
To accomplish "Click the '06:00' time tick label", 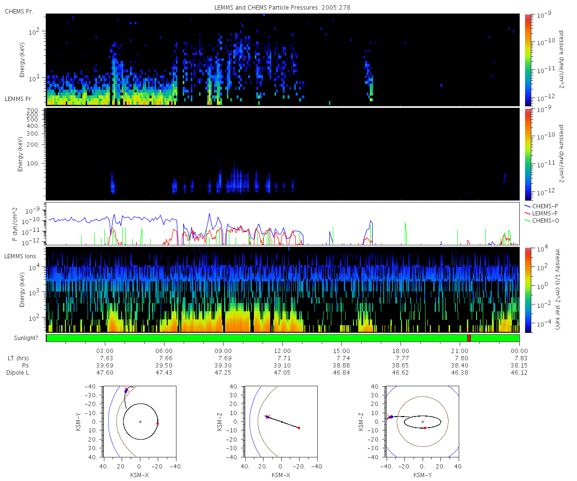I will 164,351.
